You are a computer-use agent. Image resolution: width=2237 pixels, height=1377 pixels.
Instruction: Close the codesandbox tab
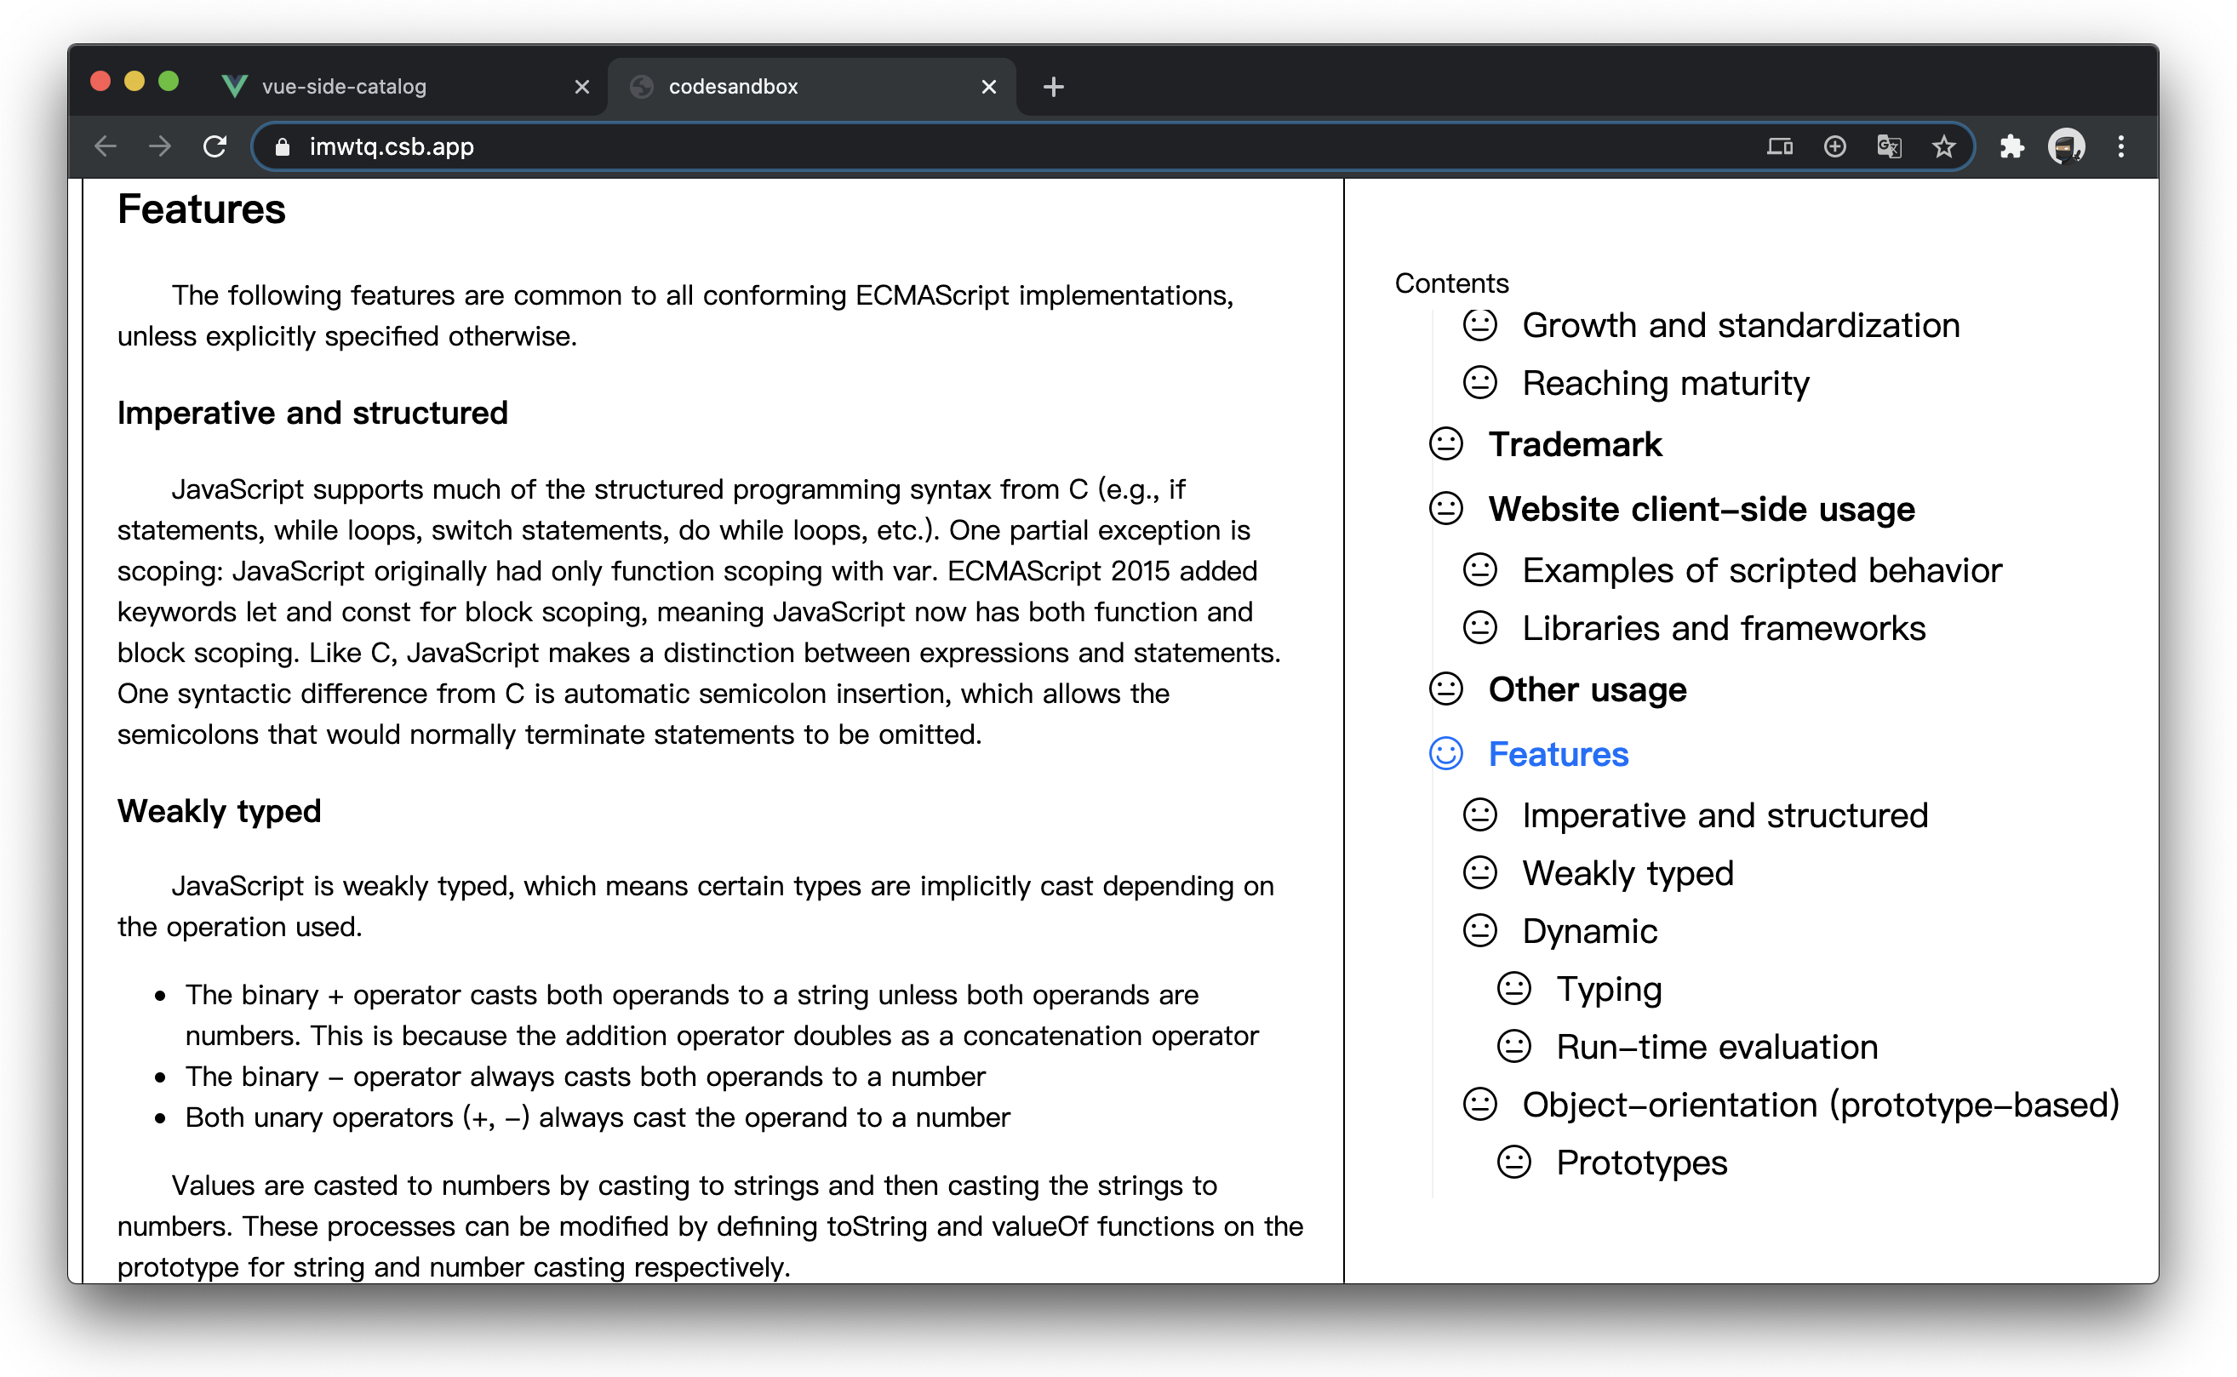tap(989, 87)
